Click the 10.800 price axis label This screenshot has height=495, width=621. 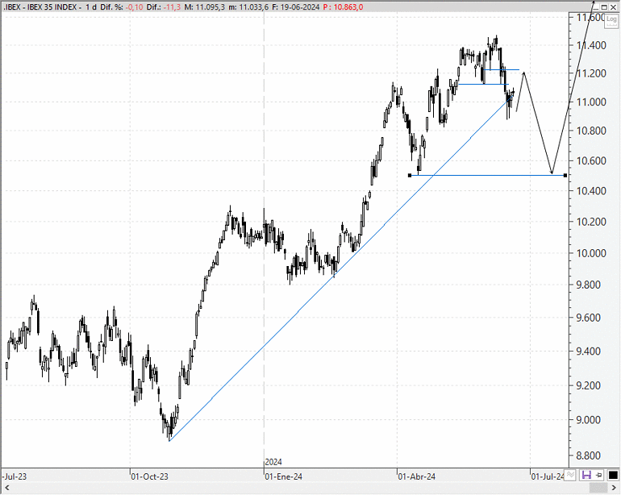[x=591, y=131]
